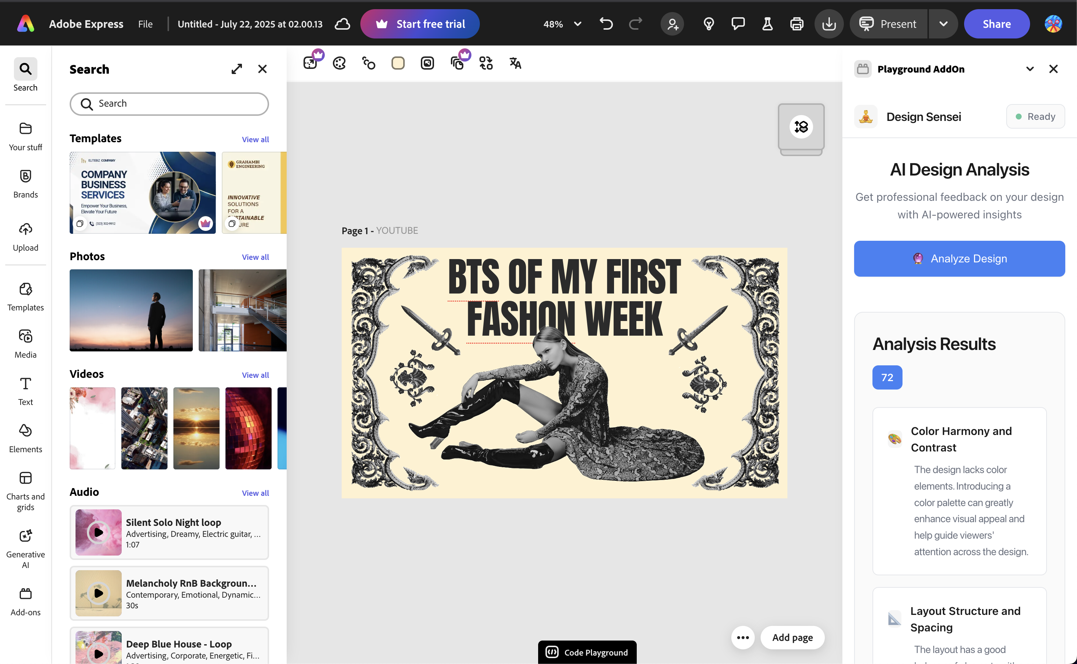Click inside the Search input field
Image resolution: width=1077 pixels, height=664 pixels.
coord(176,104)
